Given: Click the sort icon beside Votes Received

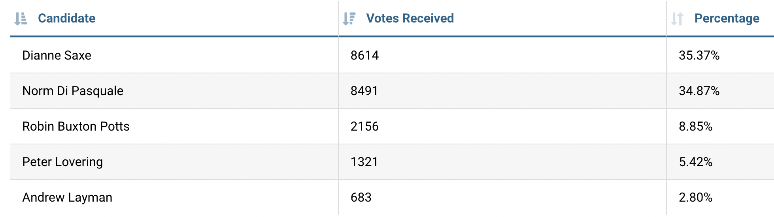Looking at the screenshot, I should (349, 19).
